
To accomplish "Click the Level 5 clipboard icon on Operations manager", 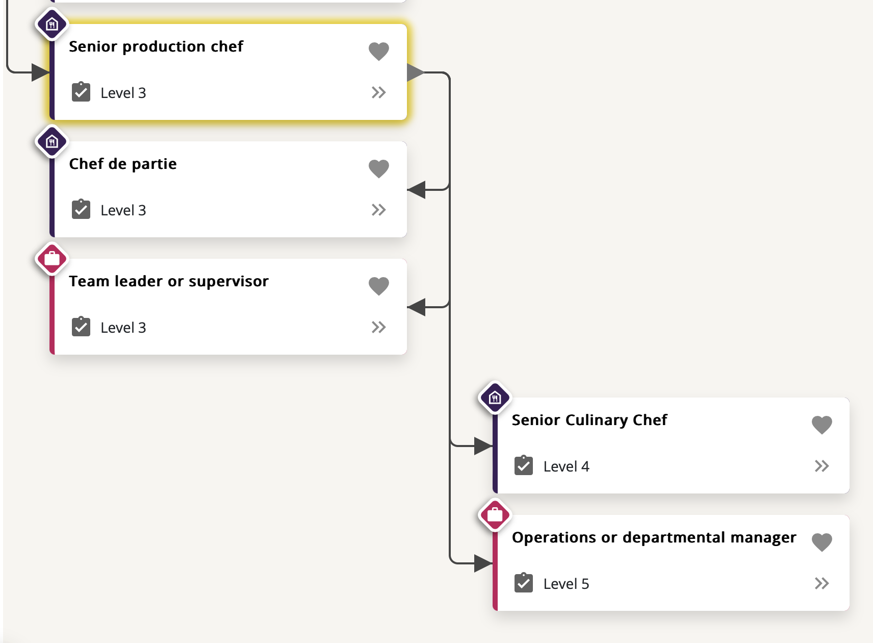I will pyautogui.click(x=523, y=583).
